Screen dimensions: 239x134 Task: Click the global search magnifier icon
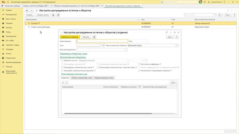pos(162,2)
